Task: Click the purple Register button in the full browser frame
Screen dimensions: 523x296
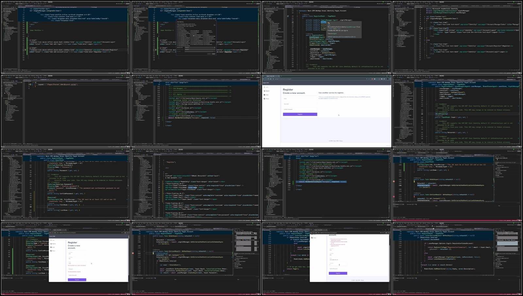Action: [300, 114]
